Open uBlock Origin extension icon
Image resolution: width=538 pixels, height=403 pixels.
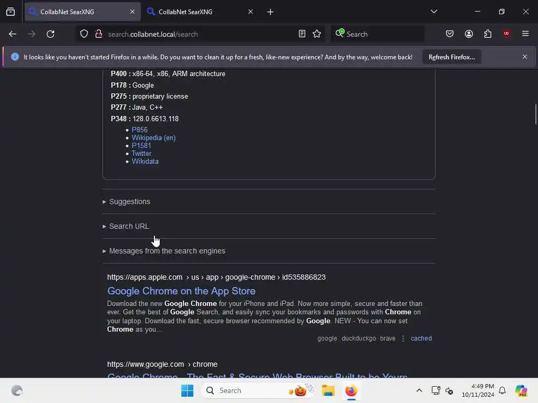pyautogui.click(x=506, y=34)
